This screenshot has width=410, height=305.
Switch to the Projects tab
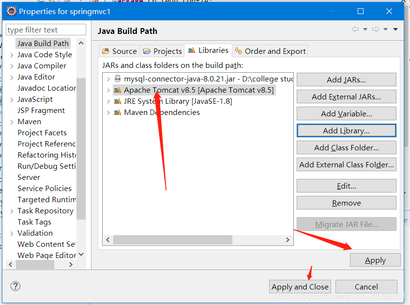point(162,51)
